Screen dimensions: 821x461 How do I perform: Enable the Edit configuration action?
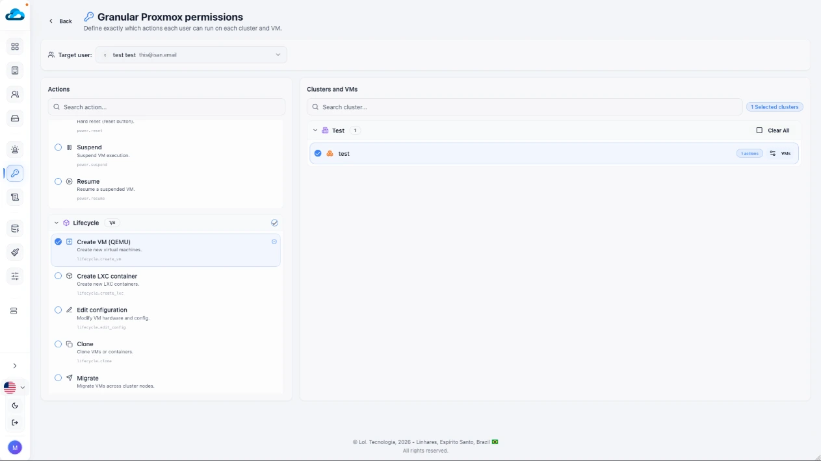click(x=59, y=310)
